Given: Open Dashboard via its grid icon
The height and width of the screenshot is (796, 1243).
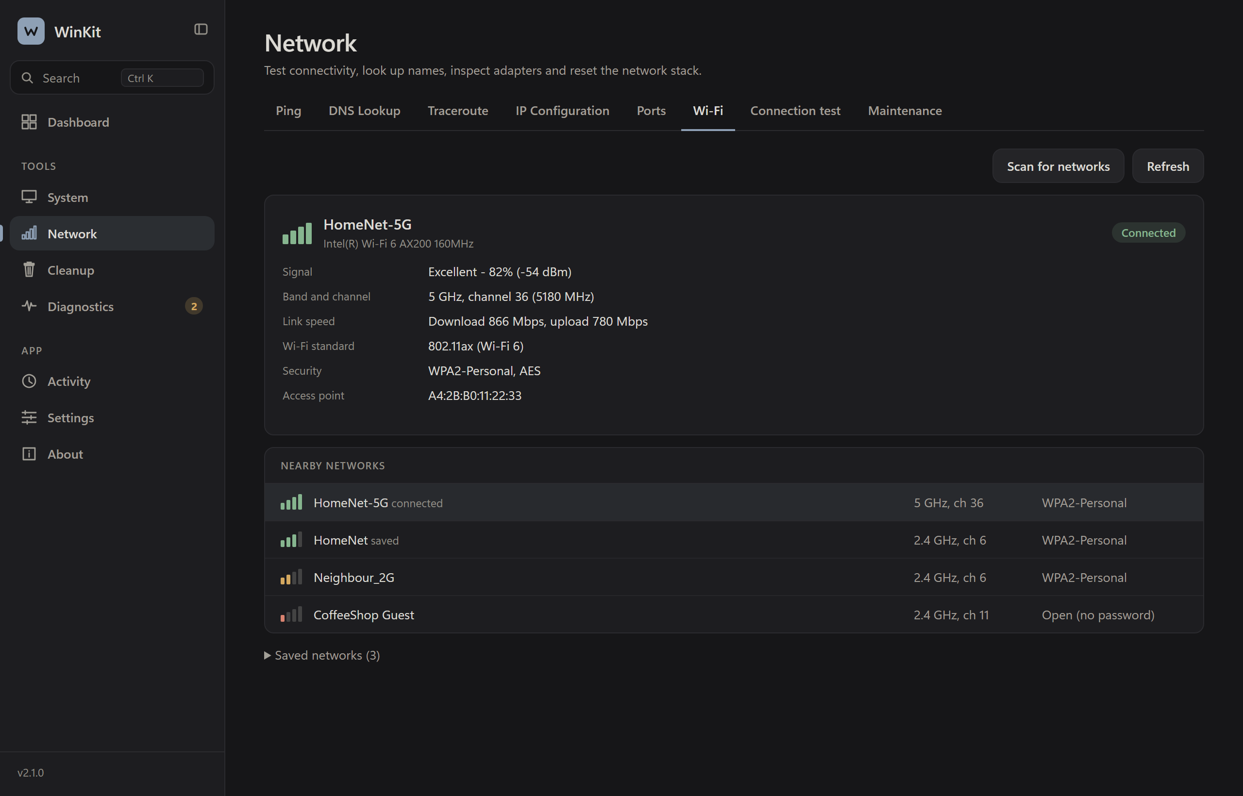Looking at the screenshot, I should pos(29,122).
